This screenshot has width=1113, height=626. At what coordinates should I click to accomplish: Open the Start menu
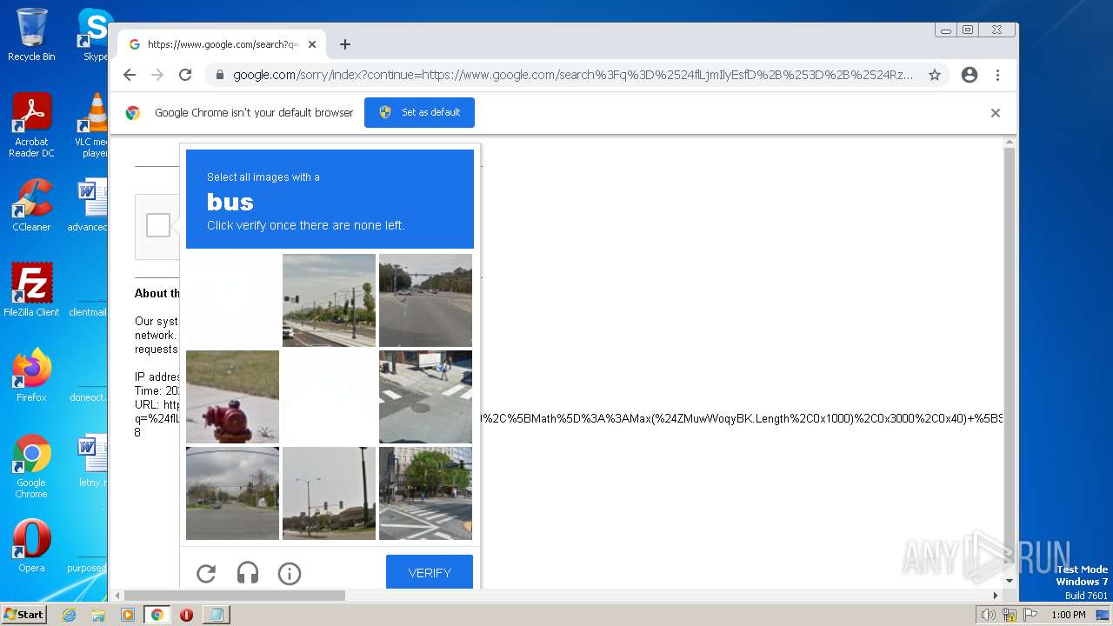coord(23,615)
